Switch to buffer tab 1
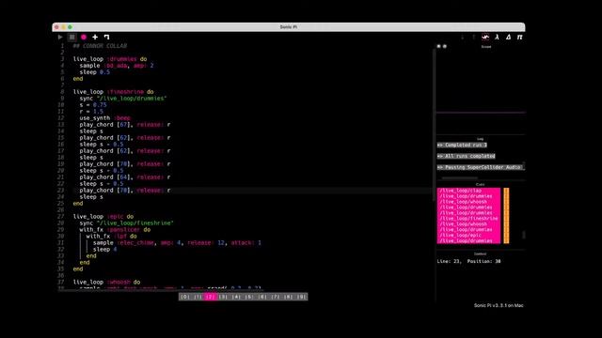Screen dimensions: 602x338 click(x=198, y=297)
